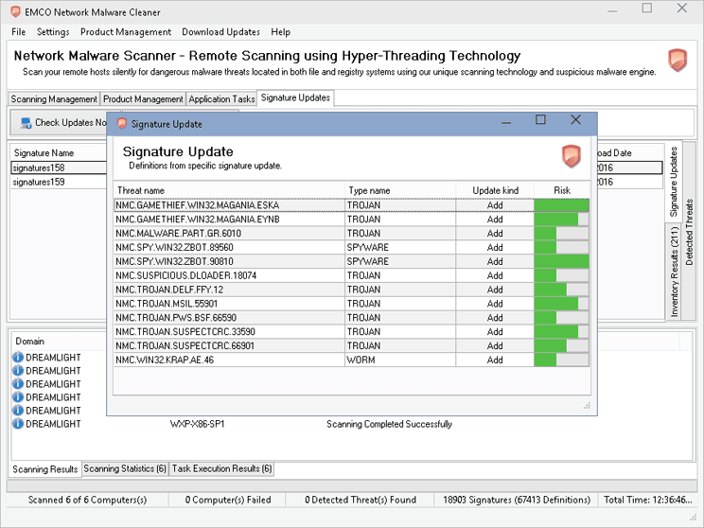Open the Help menu
This screenshot has height=528, width=704.
pyautogui.click(x=281, y=32)
